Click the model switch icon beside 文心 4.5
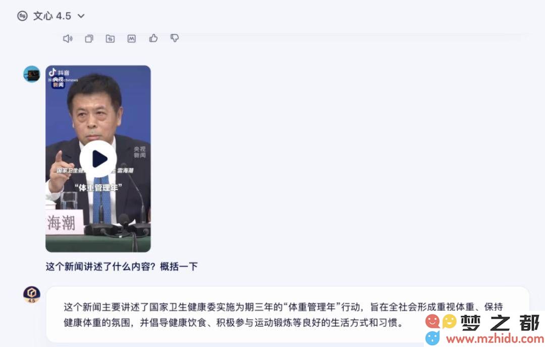 (22, 16)
